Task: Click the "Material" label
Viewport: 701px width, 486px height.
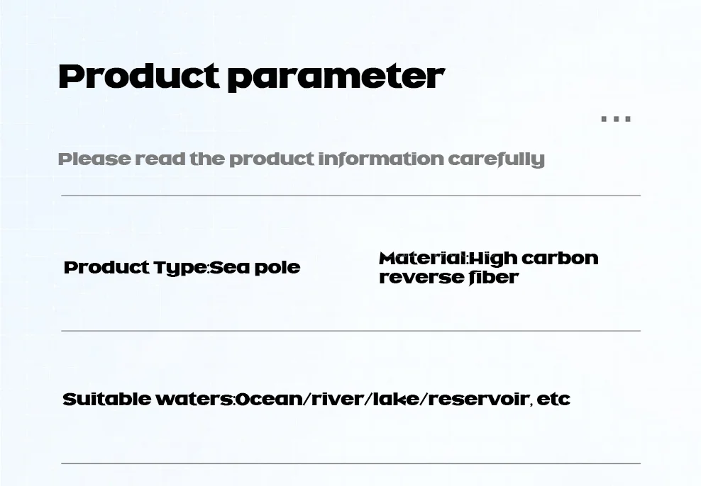Action: click(422, 258)
